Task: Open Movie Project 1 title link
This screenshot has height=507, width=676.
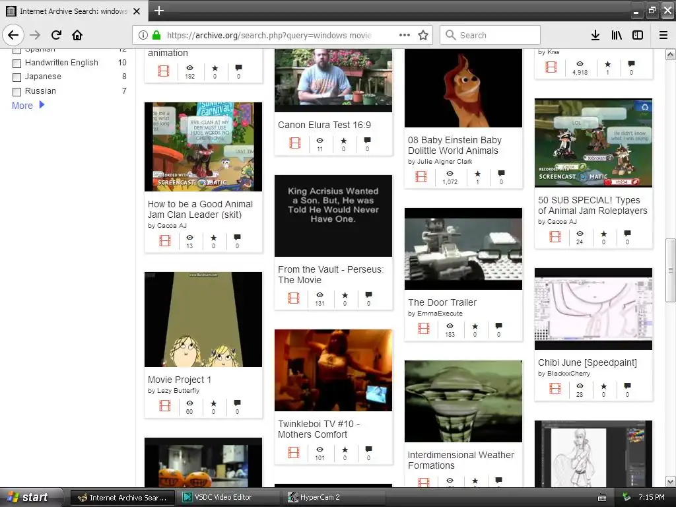Action: (x=180, y=380)
